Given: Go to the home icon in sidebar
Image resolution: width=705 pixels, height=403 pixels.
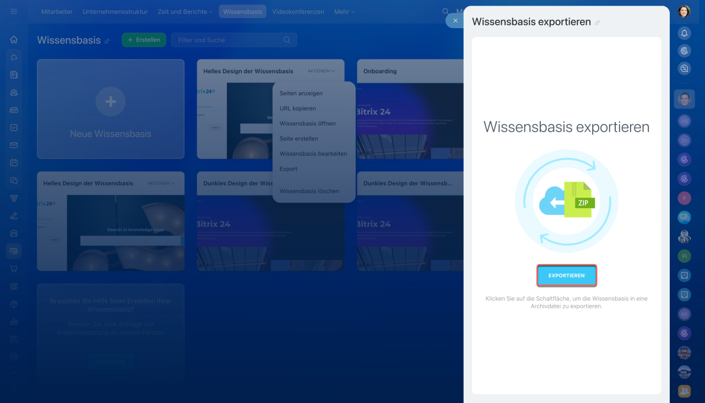Looking at the screenshot, I should (14, 40).
